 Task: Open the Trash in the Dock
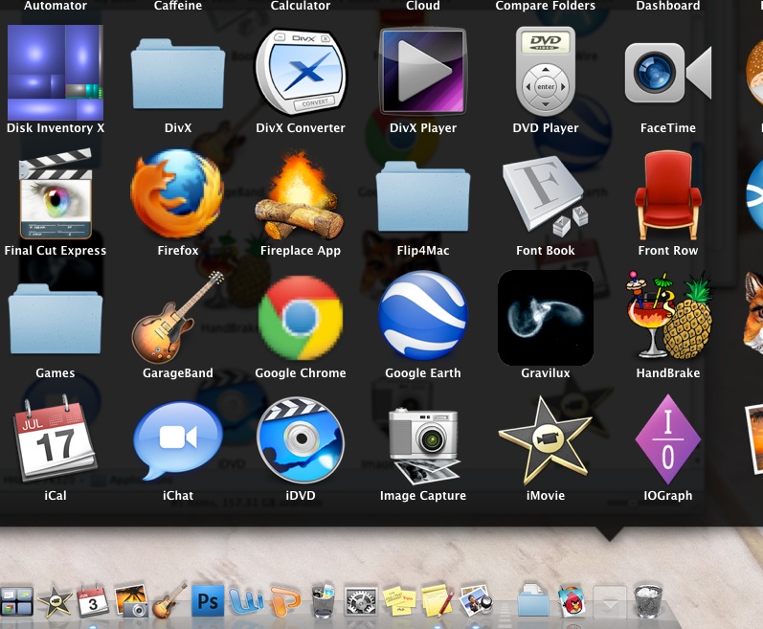(x=649, y=601)
